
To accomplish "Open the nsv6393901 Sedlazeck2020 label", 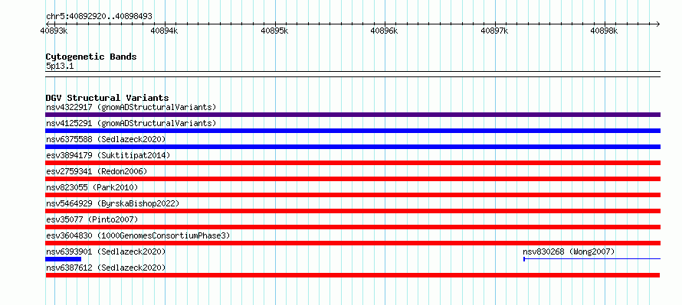I will coord(106,251).
